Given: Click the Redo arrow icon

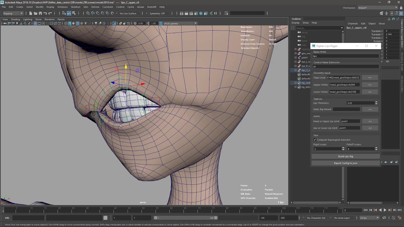Looking at the screenshot, I should click(x=50, y=13).
